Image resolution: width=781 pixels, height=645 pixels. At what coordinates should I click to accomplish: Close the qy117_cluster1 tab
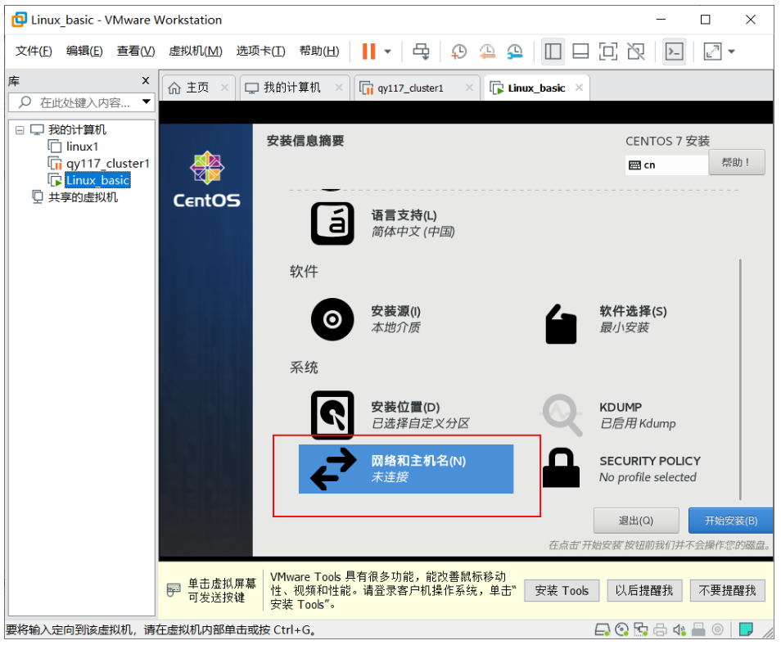point(469,88)
